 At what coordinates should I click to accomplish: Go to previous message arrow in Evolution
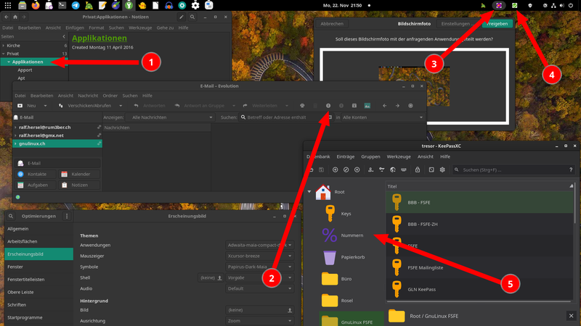pos(385,106)
